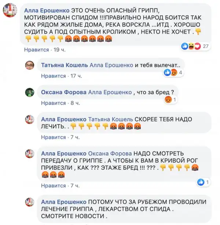
Task: Click the like icon on the Кривой Рог reply
Action: (201, 182)
